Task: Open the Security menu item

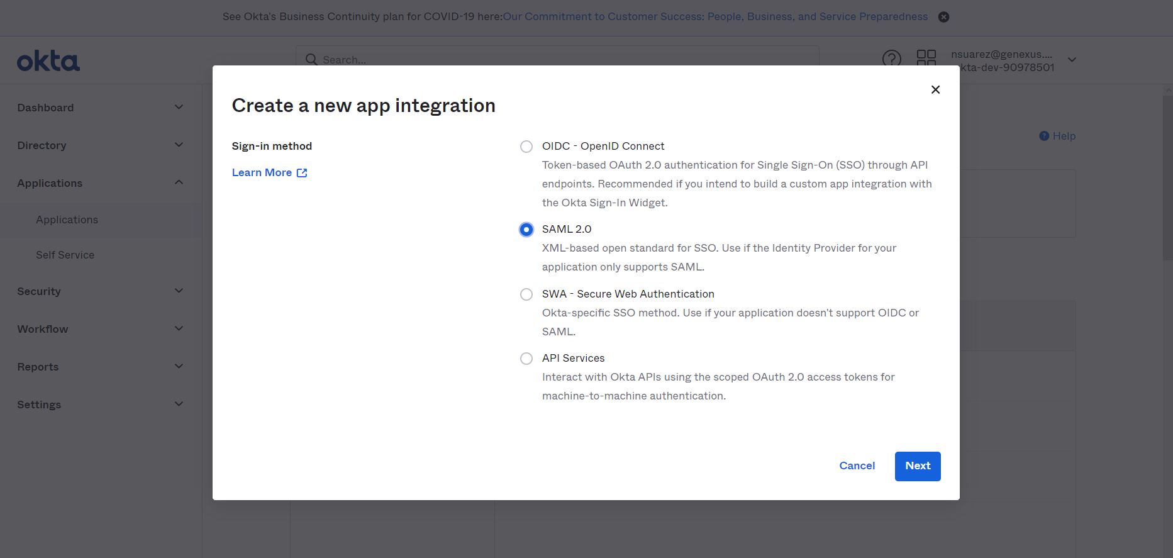Action: click(39, 291)
